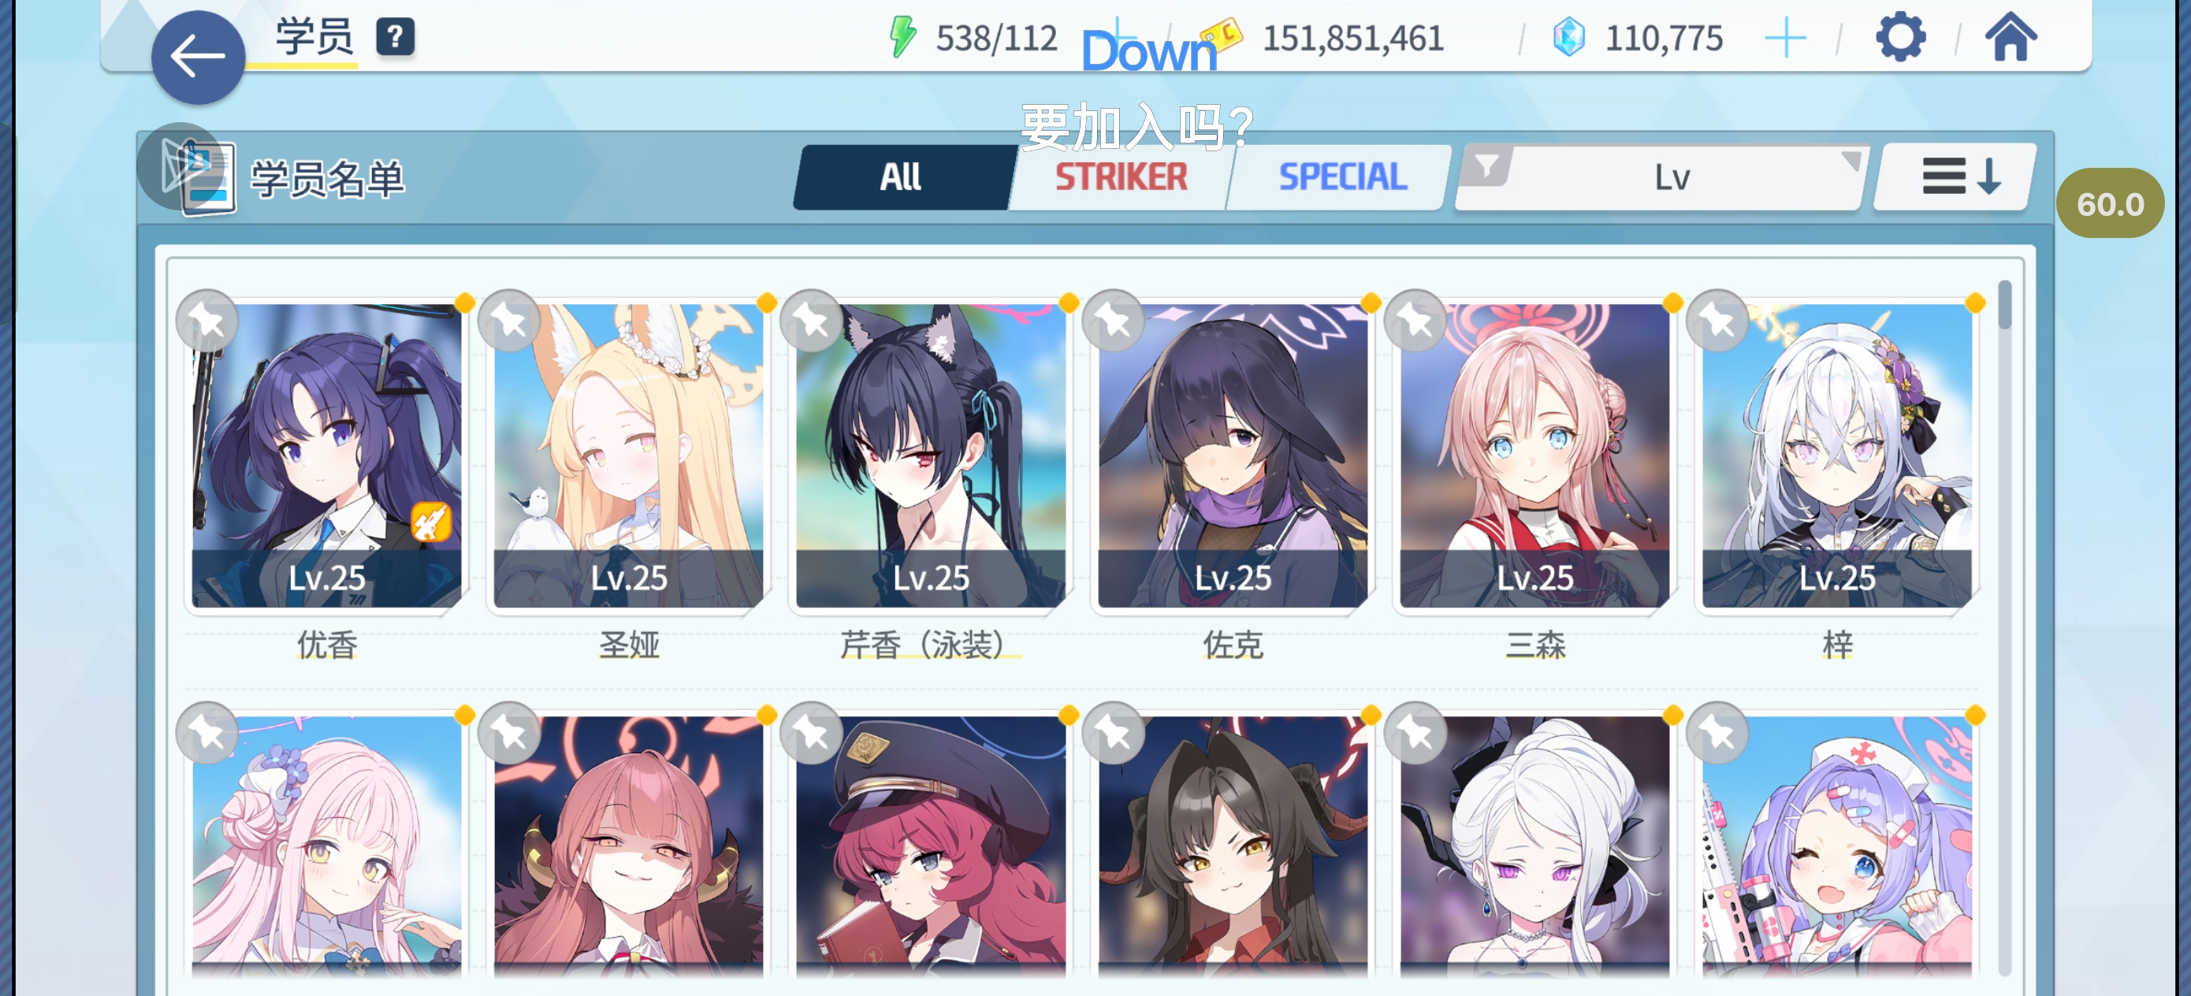Viewport: 2191px width, 996px height.
Task: Open 佐克 student card
Action: [1233, 455]
